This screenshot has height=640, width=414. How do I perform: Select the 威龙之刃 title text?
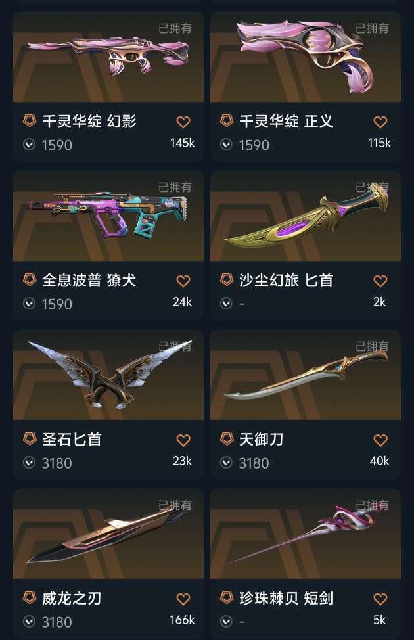[72, 599]
